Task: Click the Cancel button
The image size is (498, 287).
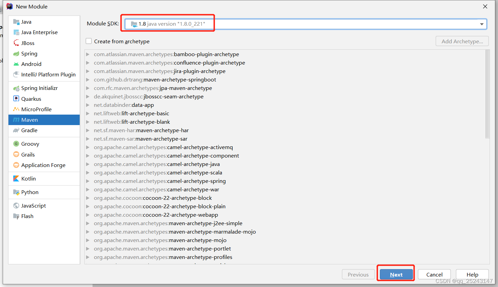Action: [x=434, y=274]
